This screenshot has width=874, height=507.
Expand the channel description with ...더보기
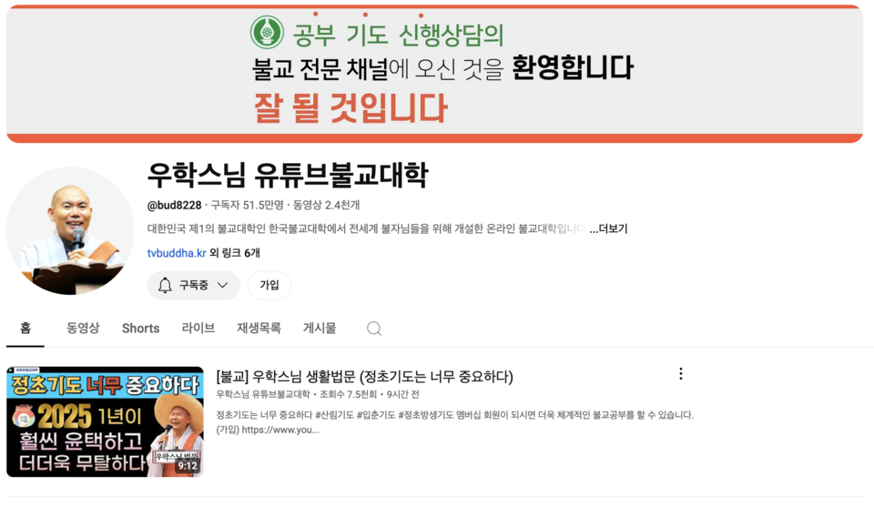tap(608, 229)
